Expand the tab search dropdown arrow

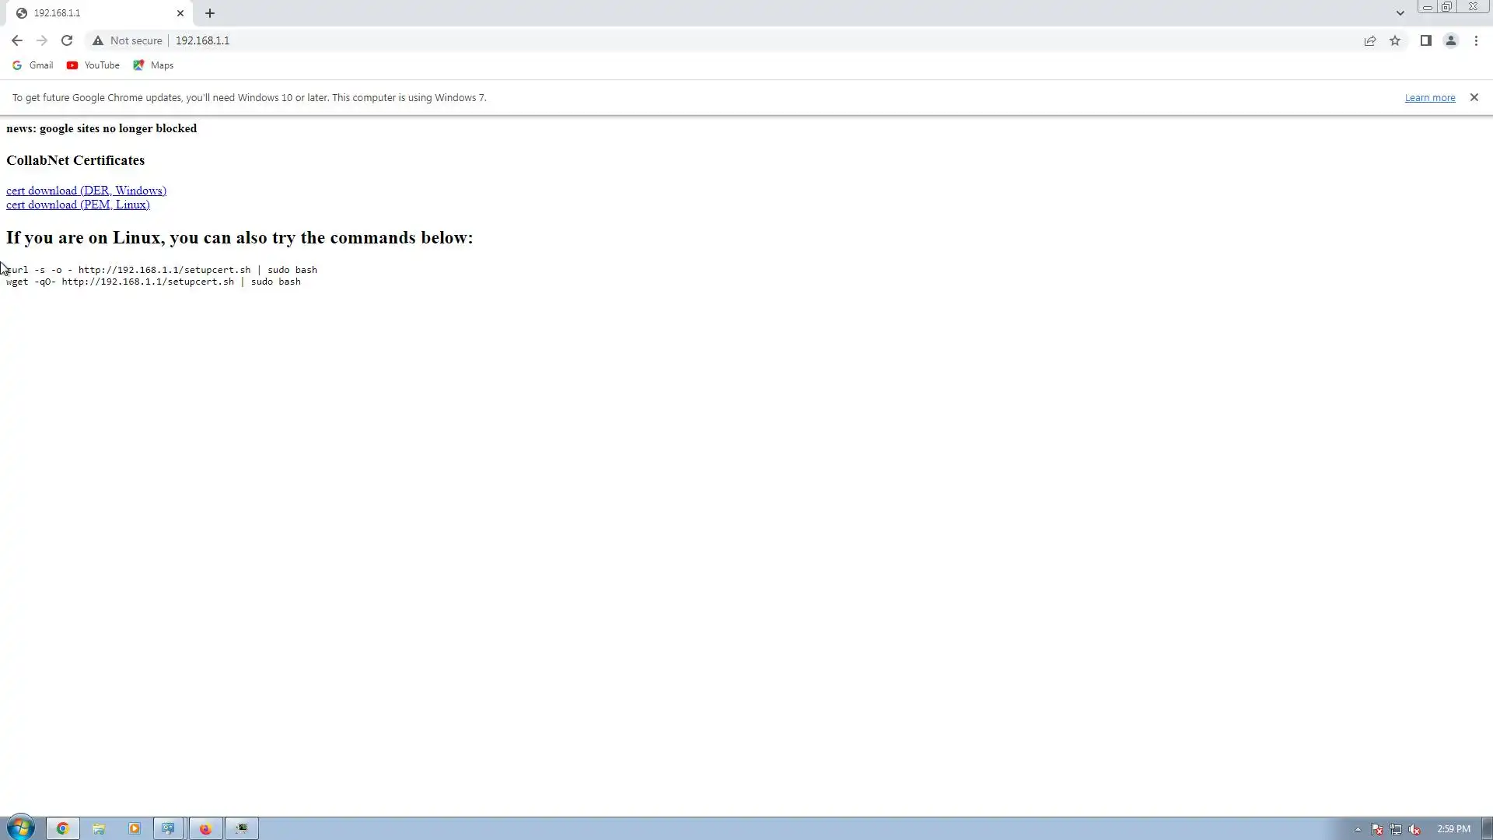[x=1400, y=13]
